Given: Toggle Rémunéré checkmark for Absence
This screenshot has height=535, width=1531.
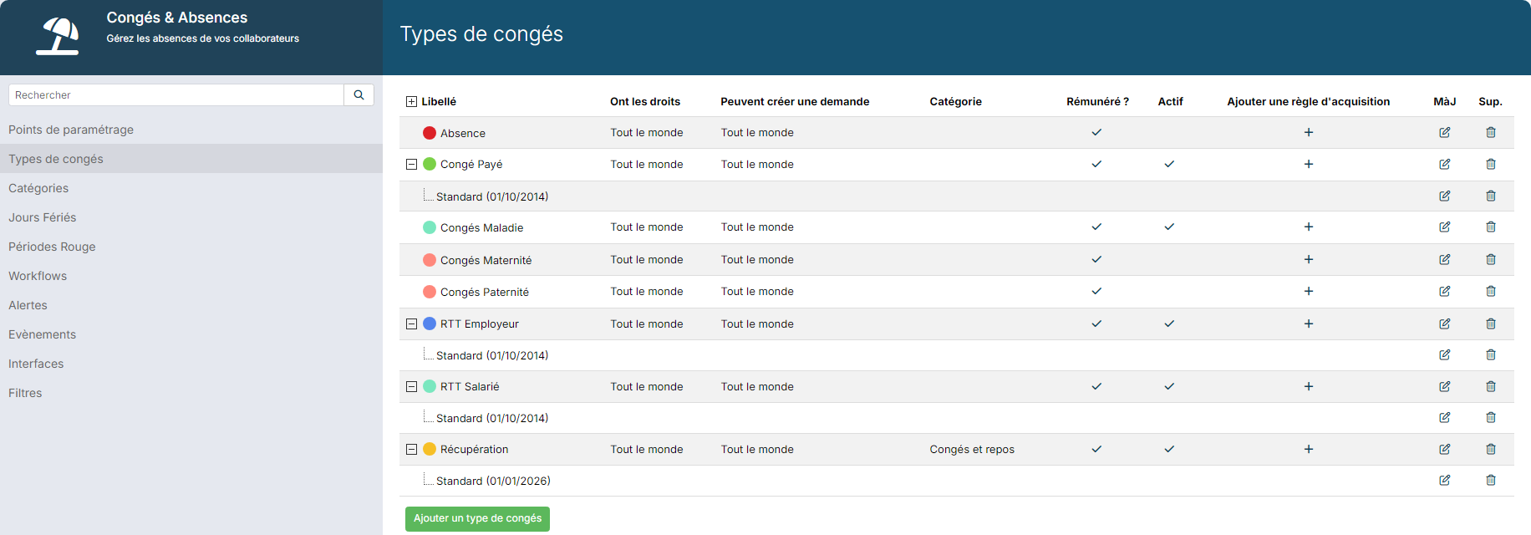Looking at the screenshot, I should tap(1096, 132).
